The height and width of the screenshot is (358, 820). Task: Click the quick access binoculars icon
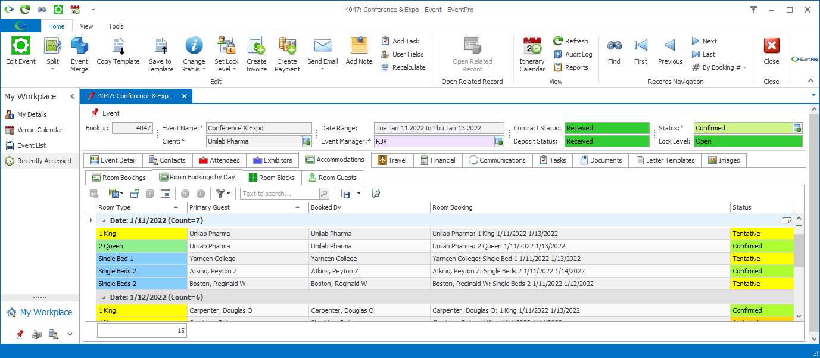pyautogui.click(x=41, y=10)
